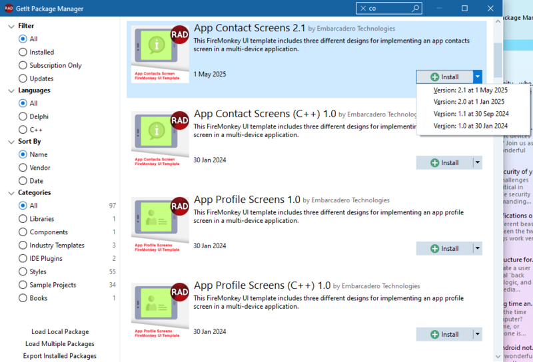Screen dimensions: 533x362
Task: Click Export Installed Packages
Action: [x=60, y=356]
